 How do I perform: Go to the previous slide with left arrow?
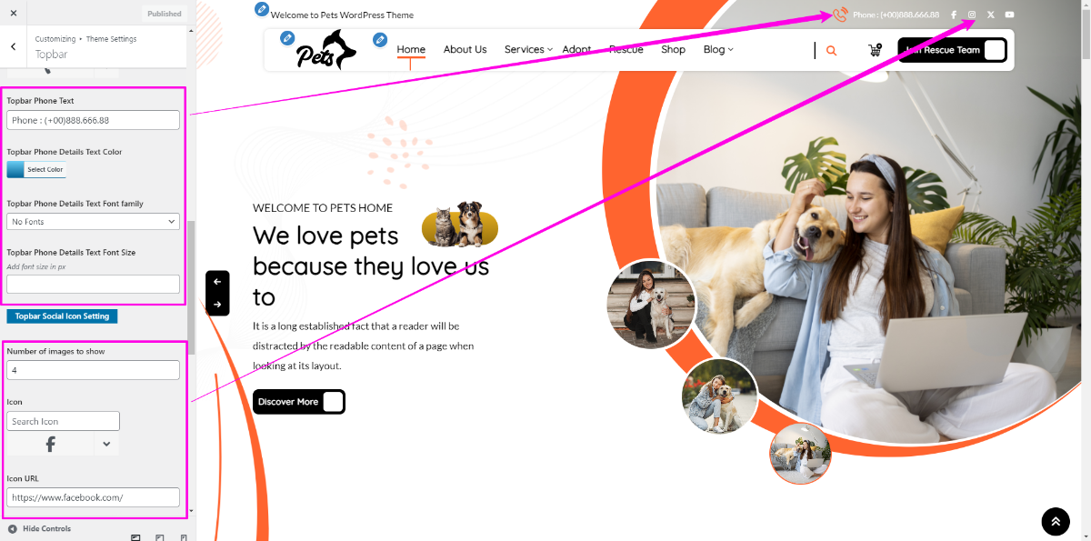[x=217, y=282]
